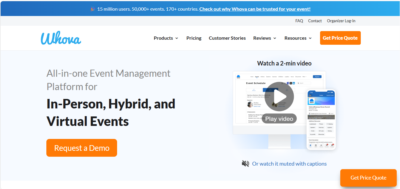Click the NBOS logo on the phone screen
This screenshot has width=400, height=189.
point(312,101)
